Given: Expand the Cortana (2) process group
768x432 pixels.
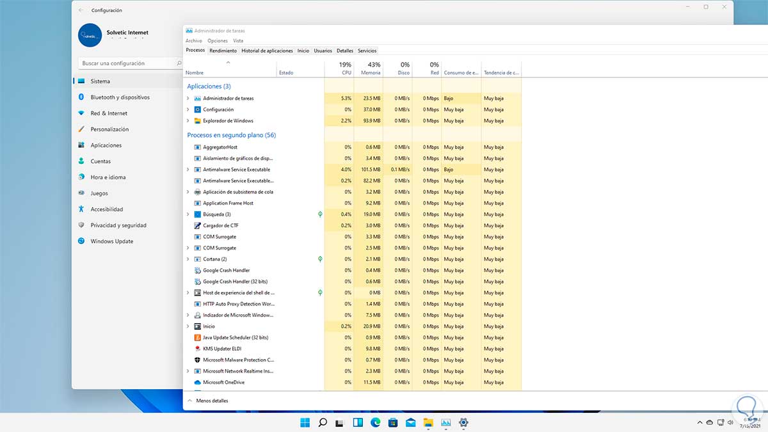Looking at the screenshot, I should point(188,259).
